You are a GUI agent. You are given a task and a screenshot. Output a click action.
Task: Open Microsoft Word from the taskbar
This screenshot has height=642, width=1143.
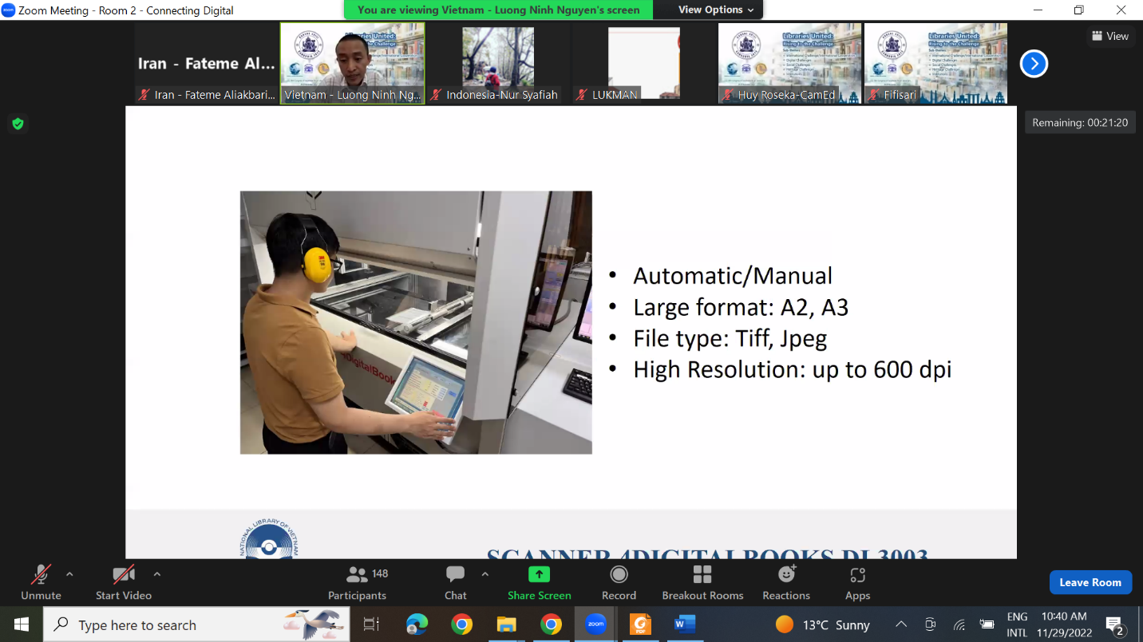pos(684,624)
